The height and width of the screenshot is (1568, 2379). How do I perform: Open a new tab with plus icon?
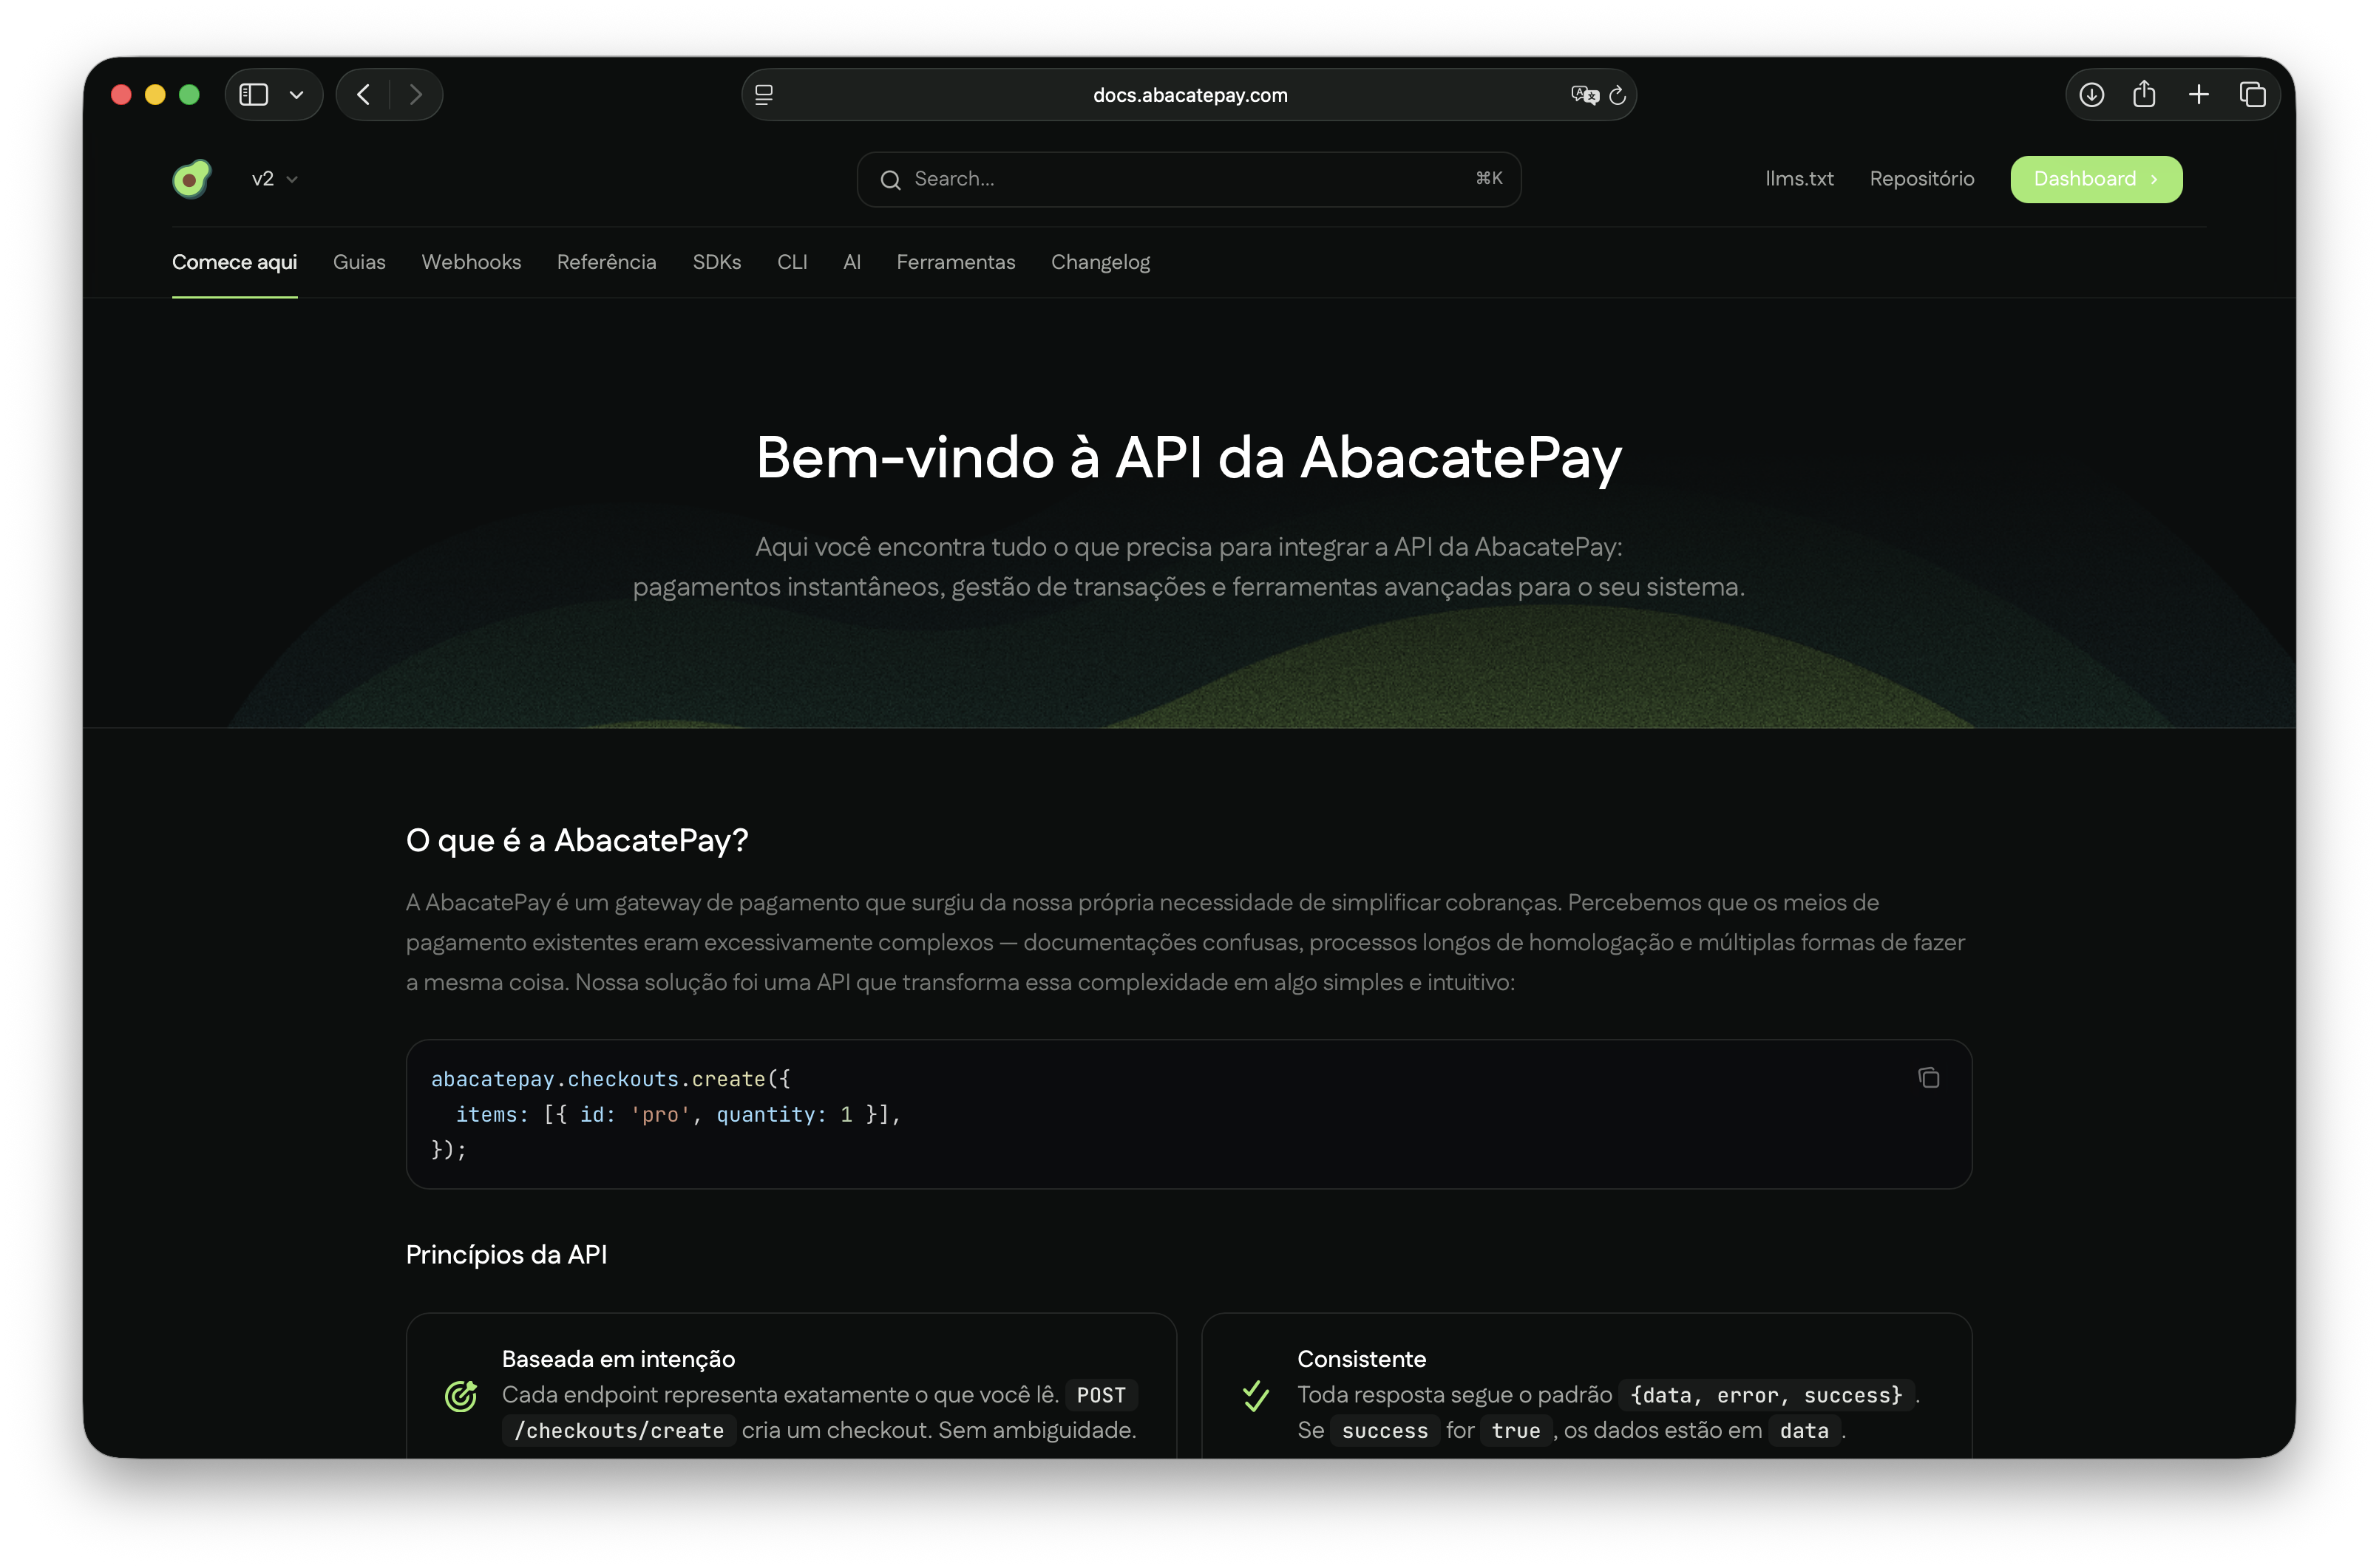(2198, 95)
